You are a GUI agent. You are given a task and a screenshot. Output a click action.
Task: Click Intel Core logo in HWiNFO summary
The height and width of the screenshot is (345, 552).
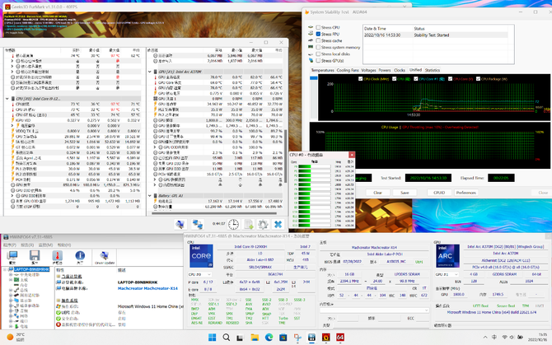201,256
